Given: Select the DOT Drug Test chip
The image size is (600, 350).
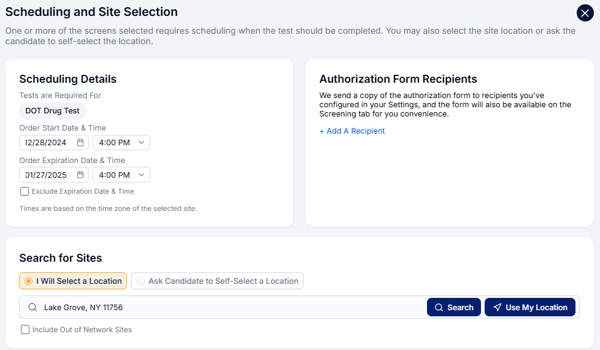Looking at the screenshot, I should pos(52,111).
